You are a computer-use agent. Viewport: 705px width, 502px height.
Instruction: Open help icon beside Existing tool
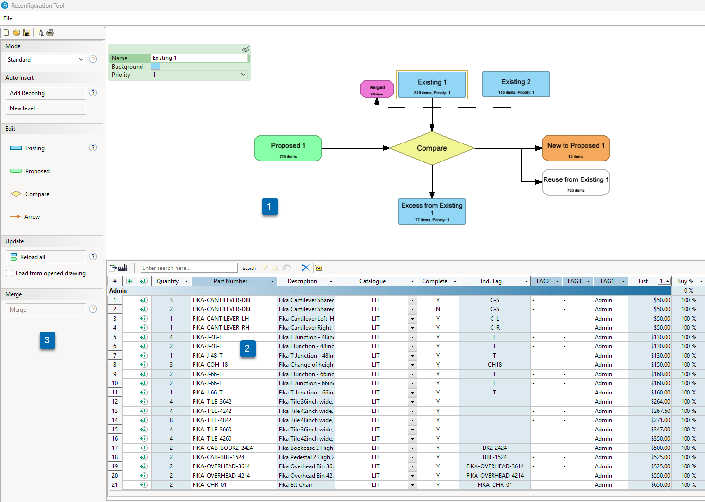coord(93,148)
